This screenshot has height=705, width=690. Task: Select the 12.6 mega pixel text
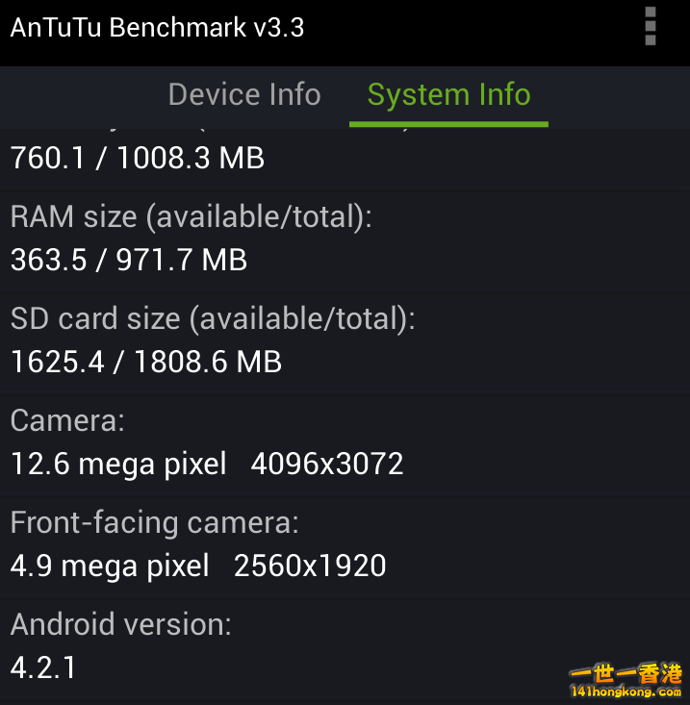click(x=118, y=464)
